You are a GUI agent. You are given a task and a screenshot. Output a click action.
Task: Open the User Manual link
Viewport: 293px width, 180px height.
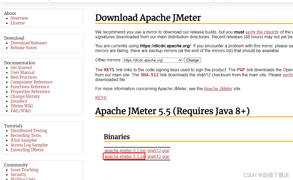click(x=22, y=73)
